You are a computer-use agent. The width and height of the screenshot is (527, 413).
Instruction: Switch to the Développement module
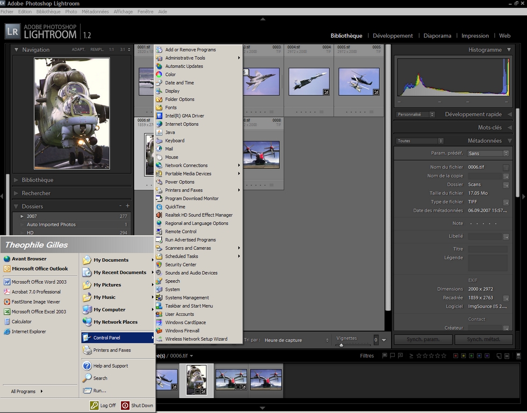coord(393,35)
